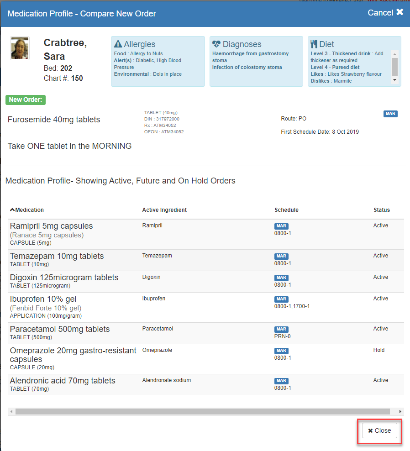Select the Temazepam 10mg tablets row

(57, 256)
